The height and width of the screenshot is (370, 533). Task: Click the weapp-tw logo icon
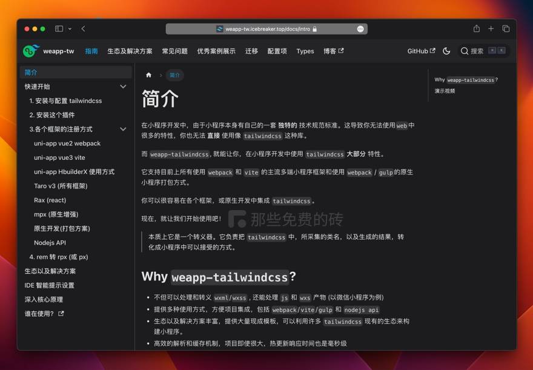[30, 51]
